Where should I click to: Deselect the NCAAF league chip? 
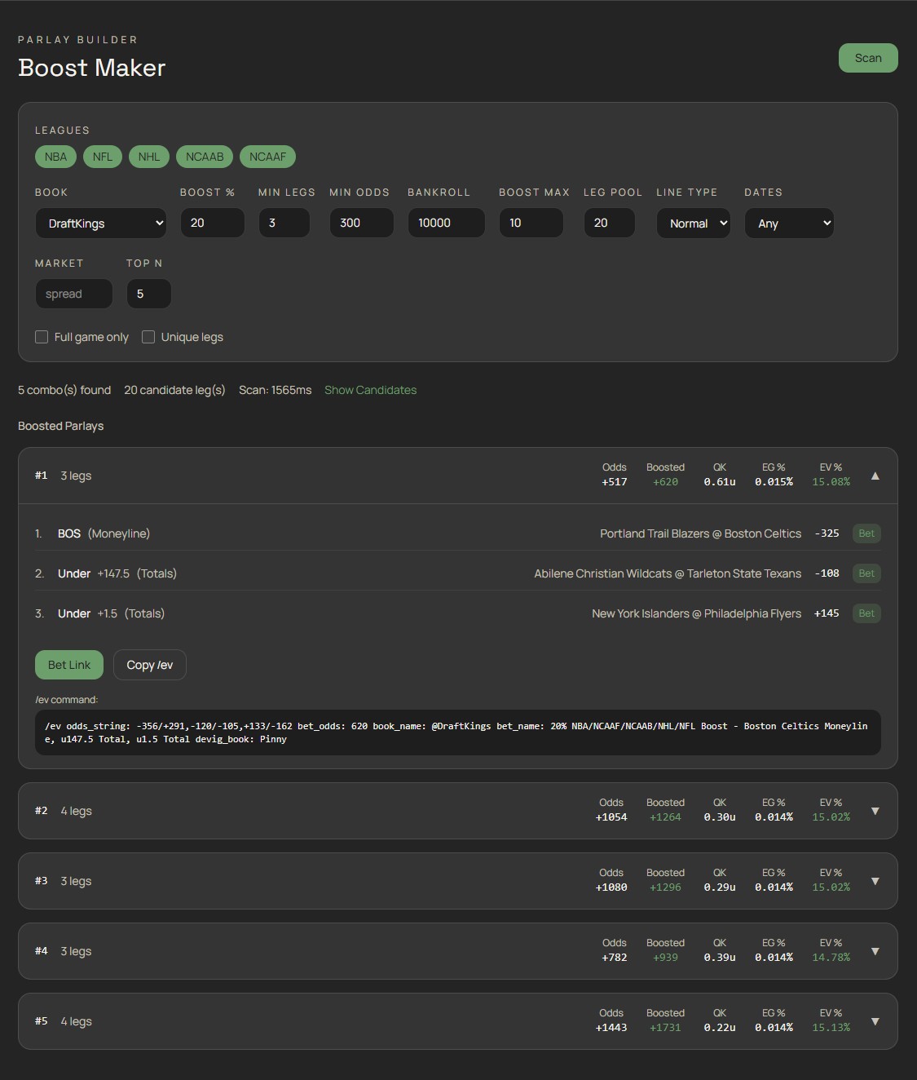[x=267, y=157]
